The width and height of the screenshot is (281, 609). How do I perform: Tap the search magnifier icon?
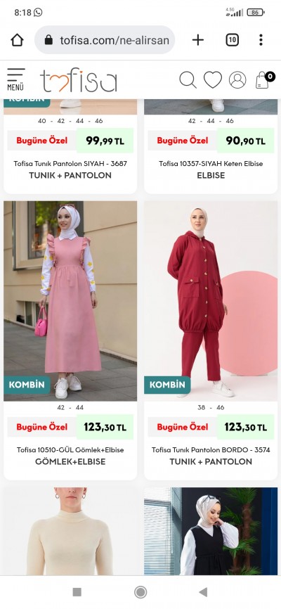pyautogui.click(x=188, y=80)
